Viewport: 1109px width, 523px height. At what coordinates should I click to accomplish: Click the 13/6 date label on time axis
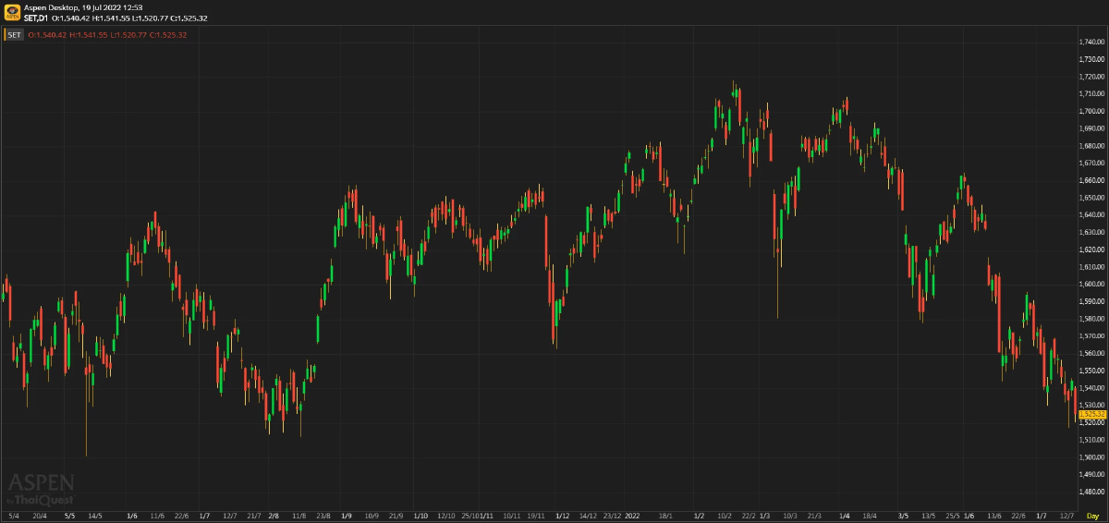pos(994,515)
